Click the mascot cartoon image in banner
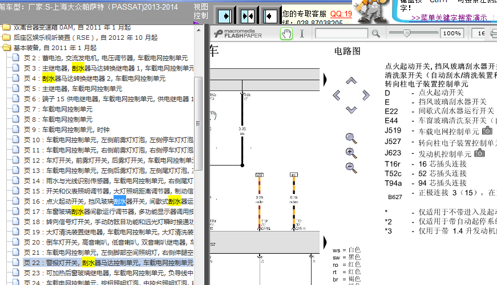497x285 pixels. tap(371, 11)
